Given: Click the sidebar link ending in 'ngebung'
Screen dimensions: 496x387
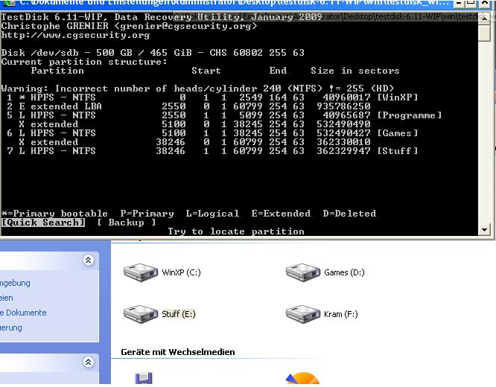Looking at the screenshot, I should click(x=15, y=283).
